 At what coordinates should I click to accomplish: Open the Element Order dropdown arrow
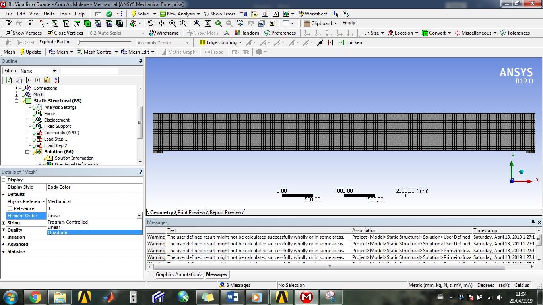coord(139,216)
